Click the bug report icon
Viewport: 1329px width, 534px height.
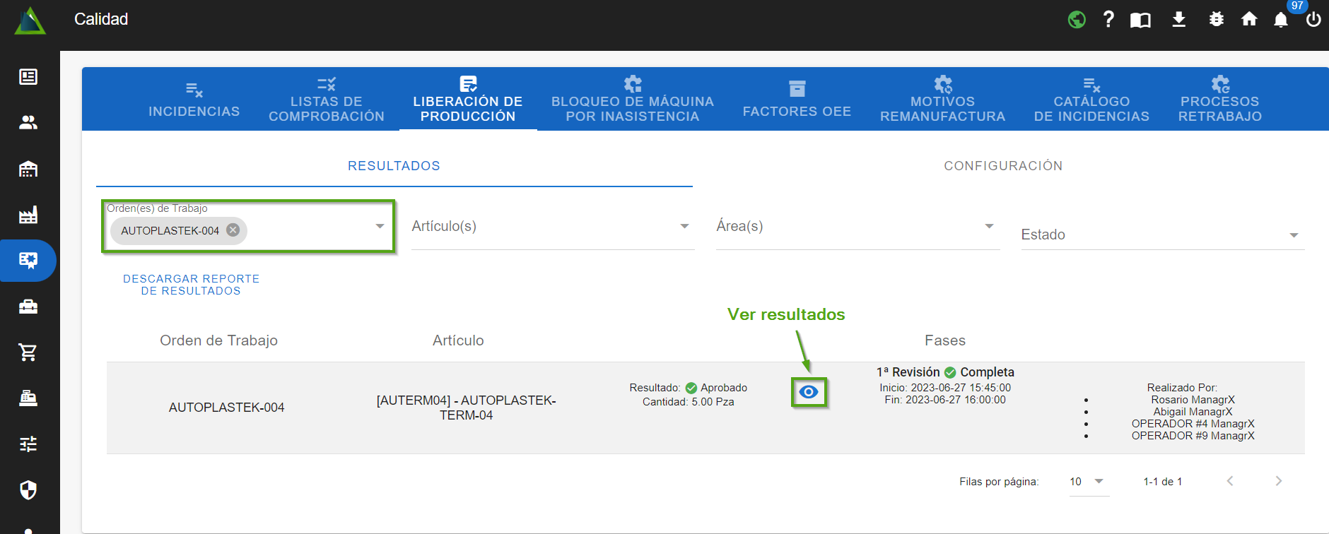click(x=1216, y=19)
